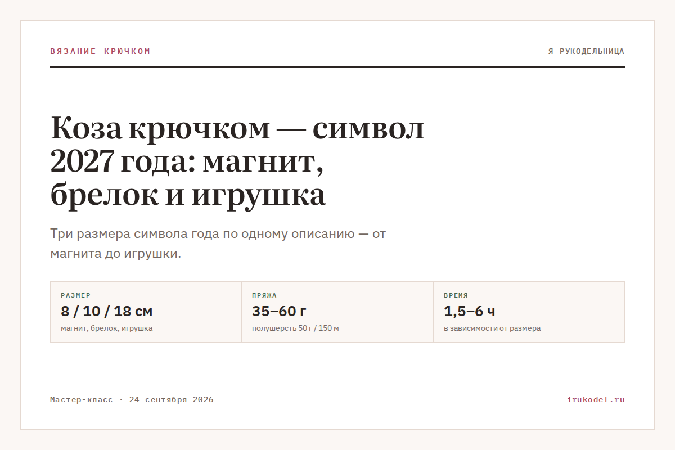Click the "Я рукодельница" site name
The width and height of the screenshot is (675, 450).
click(586, 51)
